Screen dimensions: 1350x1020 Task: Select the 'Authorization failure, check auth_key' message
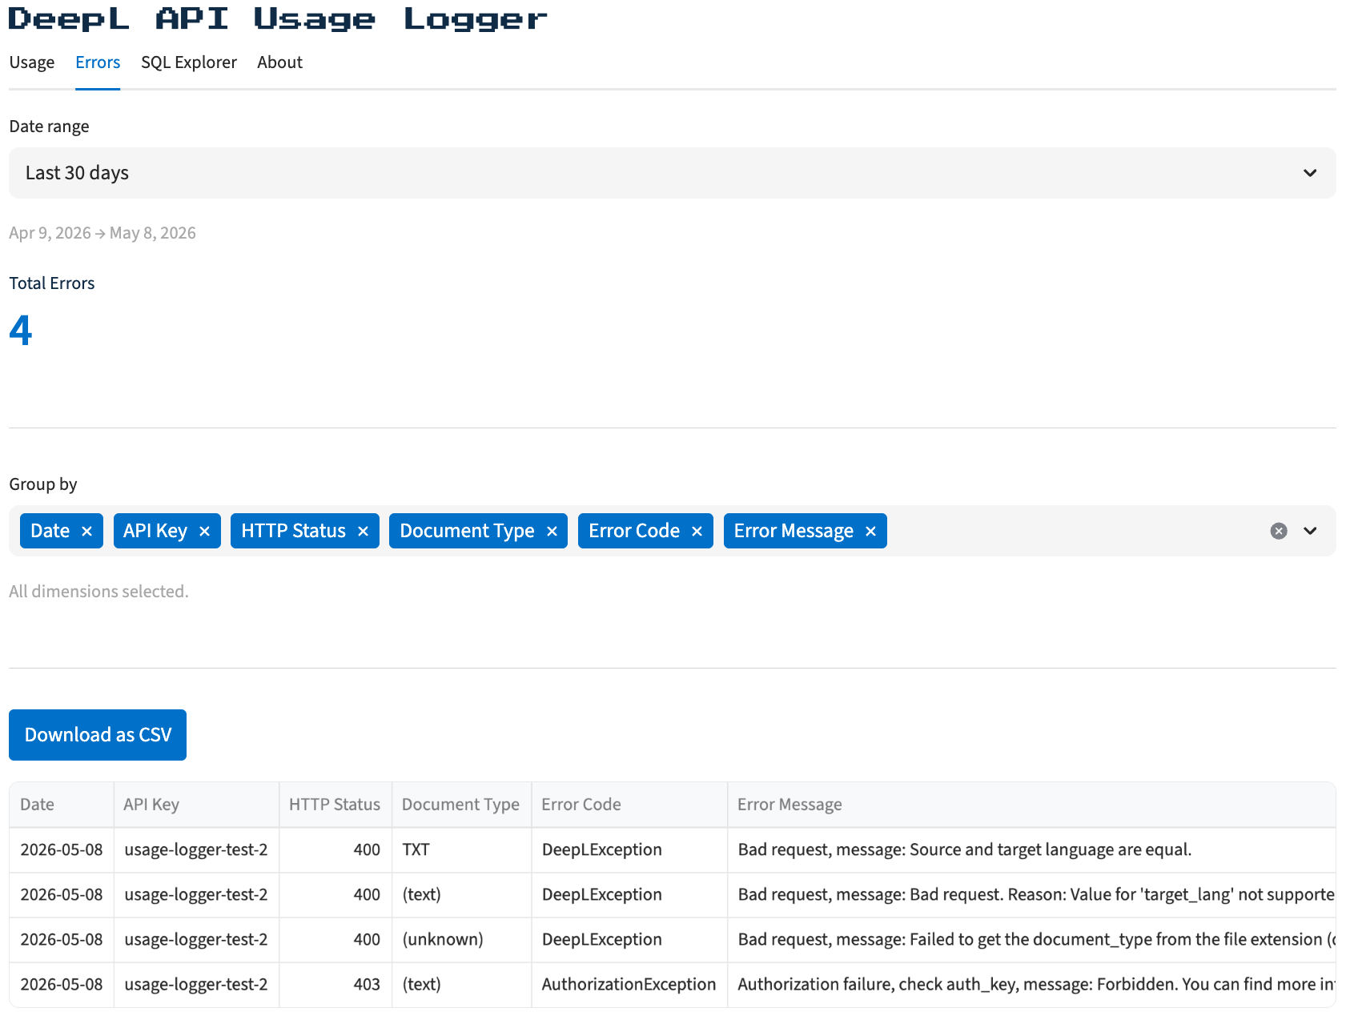point(1031,984)
